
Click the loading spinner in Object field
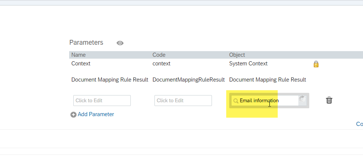pos(302,99)
